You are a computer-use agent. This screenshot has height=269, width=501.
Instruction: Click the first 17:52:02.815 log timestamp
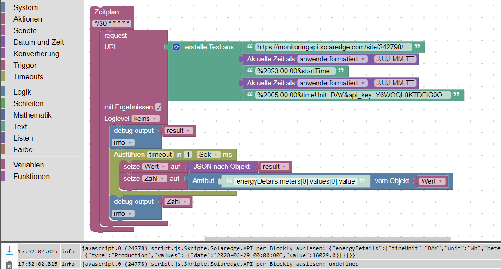[37, 251]
